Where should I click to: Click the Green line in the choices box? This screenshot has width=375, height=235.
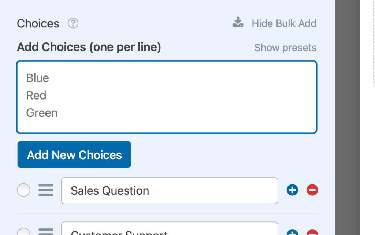[41, 113]
